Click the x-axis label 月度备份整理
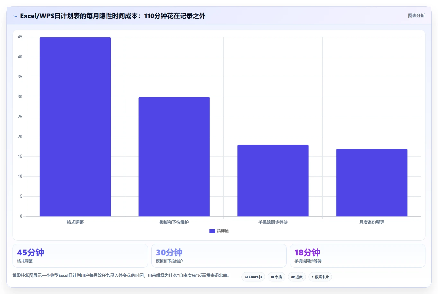 click(x=372, y=222)
